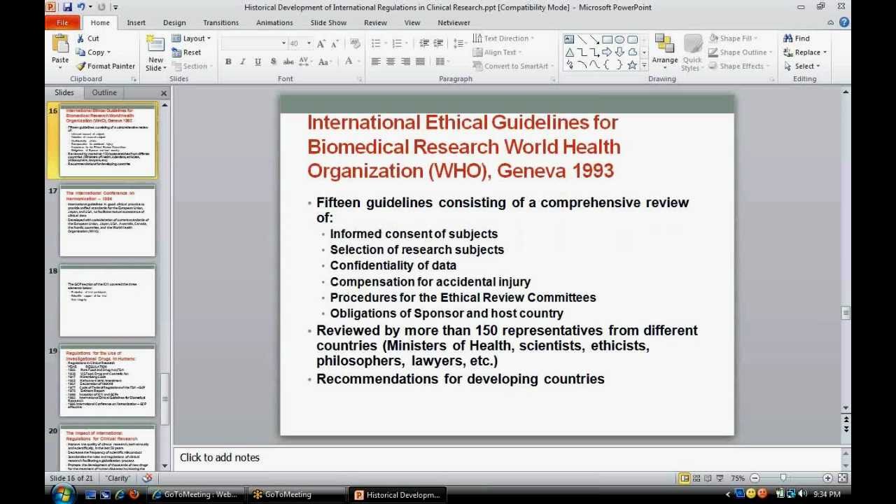Switch to the Transitions tab
Screen dimensions: 896x504
point(220,22)
